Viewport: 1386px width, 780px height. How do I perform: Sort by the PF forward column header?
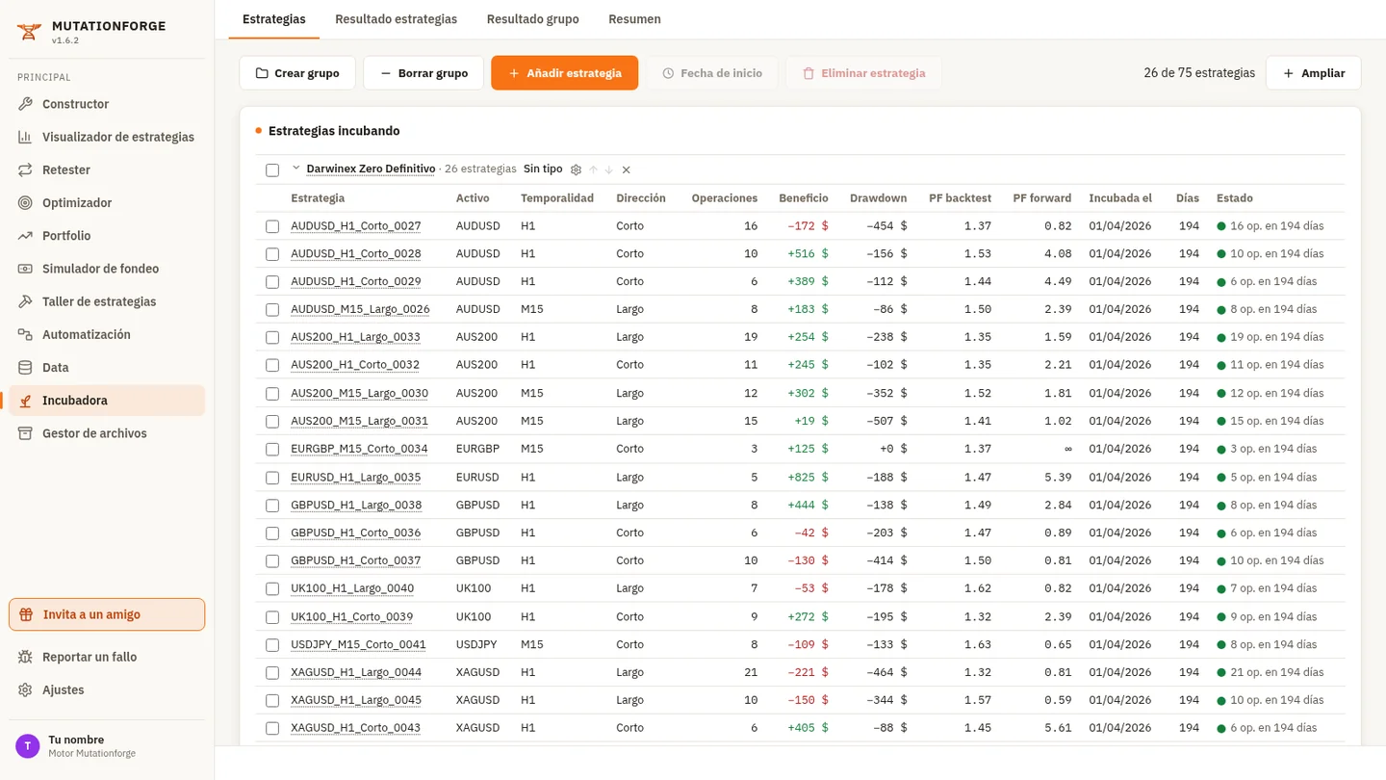1041,198
